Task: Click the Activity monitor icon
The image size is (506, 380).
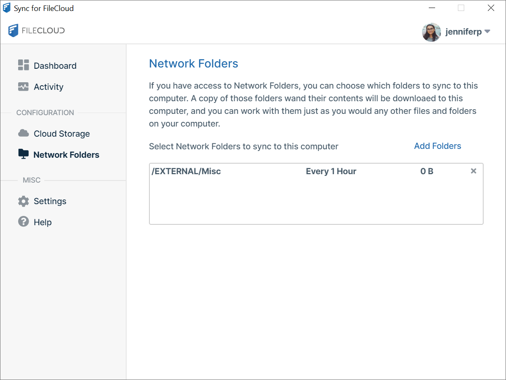Action: coord(23,86)
